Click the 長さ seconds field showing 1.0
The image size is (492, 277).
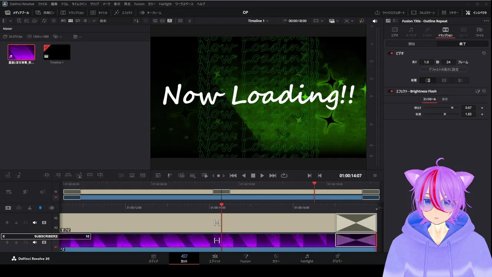[x=426, y=62]
